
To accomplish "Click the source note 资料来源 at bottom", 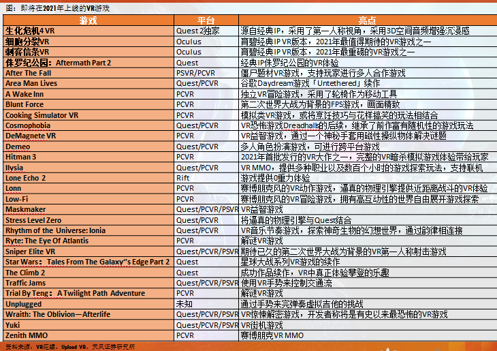I will click(70, 346).
